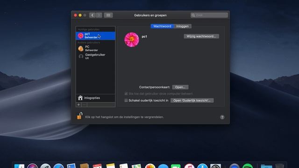
Task: Click the pc1 flower avatar in the sidebar
Action: 81,36
